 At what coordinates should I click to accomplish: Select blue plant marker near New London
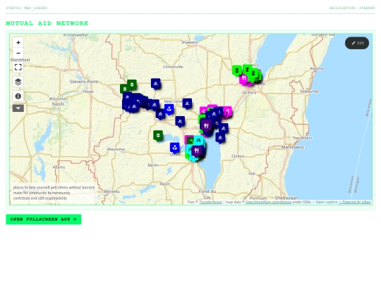(x=169, y=110)
